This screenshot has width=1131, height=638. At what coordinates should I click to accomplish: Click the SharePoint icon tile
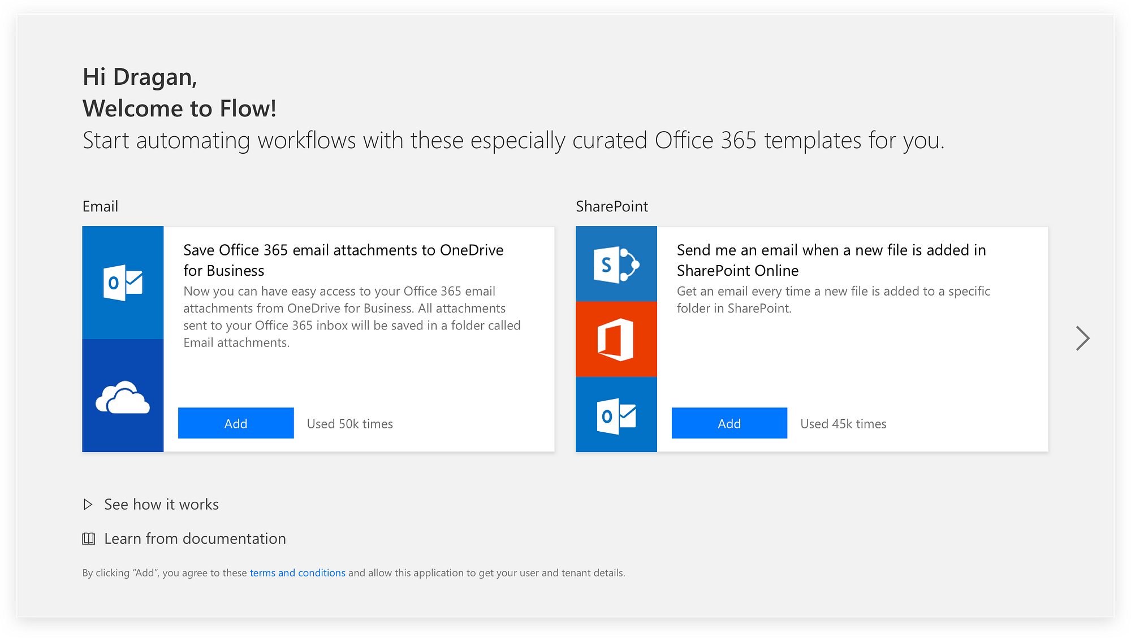click(616, 264)
